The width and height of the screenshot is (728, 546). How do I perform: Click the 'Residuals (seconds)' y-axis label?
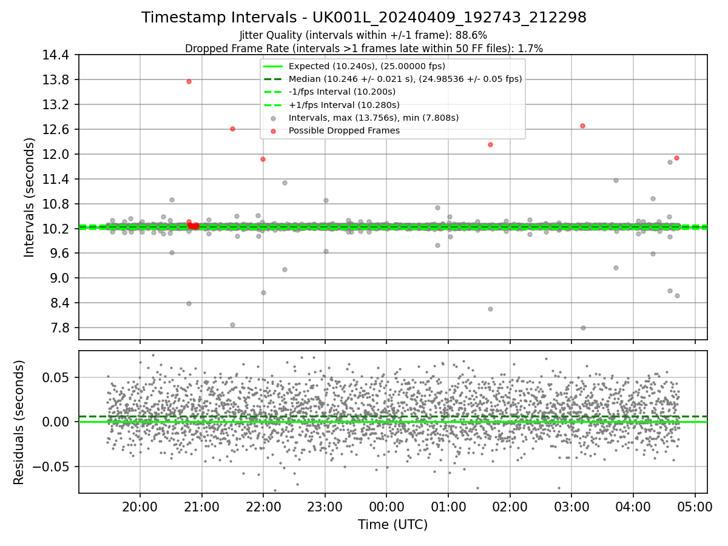click(19, 422)
